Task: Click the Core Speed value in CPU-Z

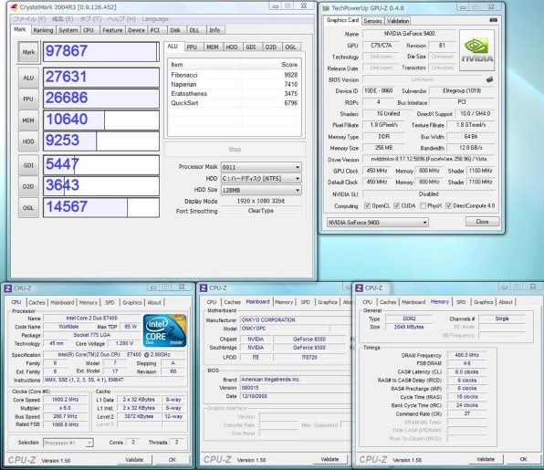Action: pyautogui.click(x=65, y=400)
